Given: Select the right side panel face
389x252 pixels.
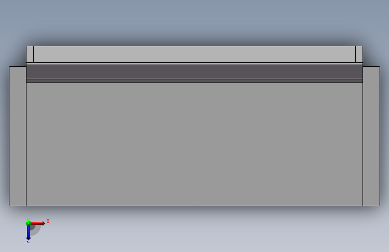Looking at the screenshot, I should [x=371, y=136].
